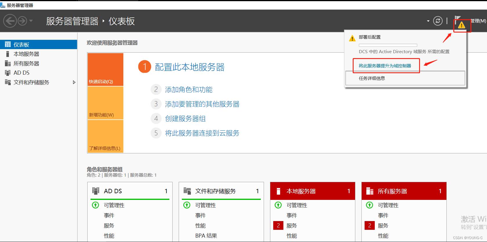The image size is (487, 242).
Task: Select the 新增功能(W) orange tile
Action: [x=105, y=103]
